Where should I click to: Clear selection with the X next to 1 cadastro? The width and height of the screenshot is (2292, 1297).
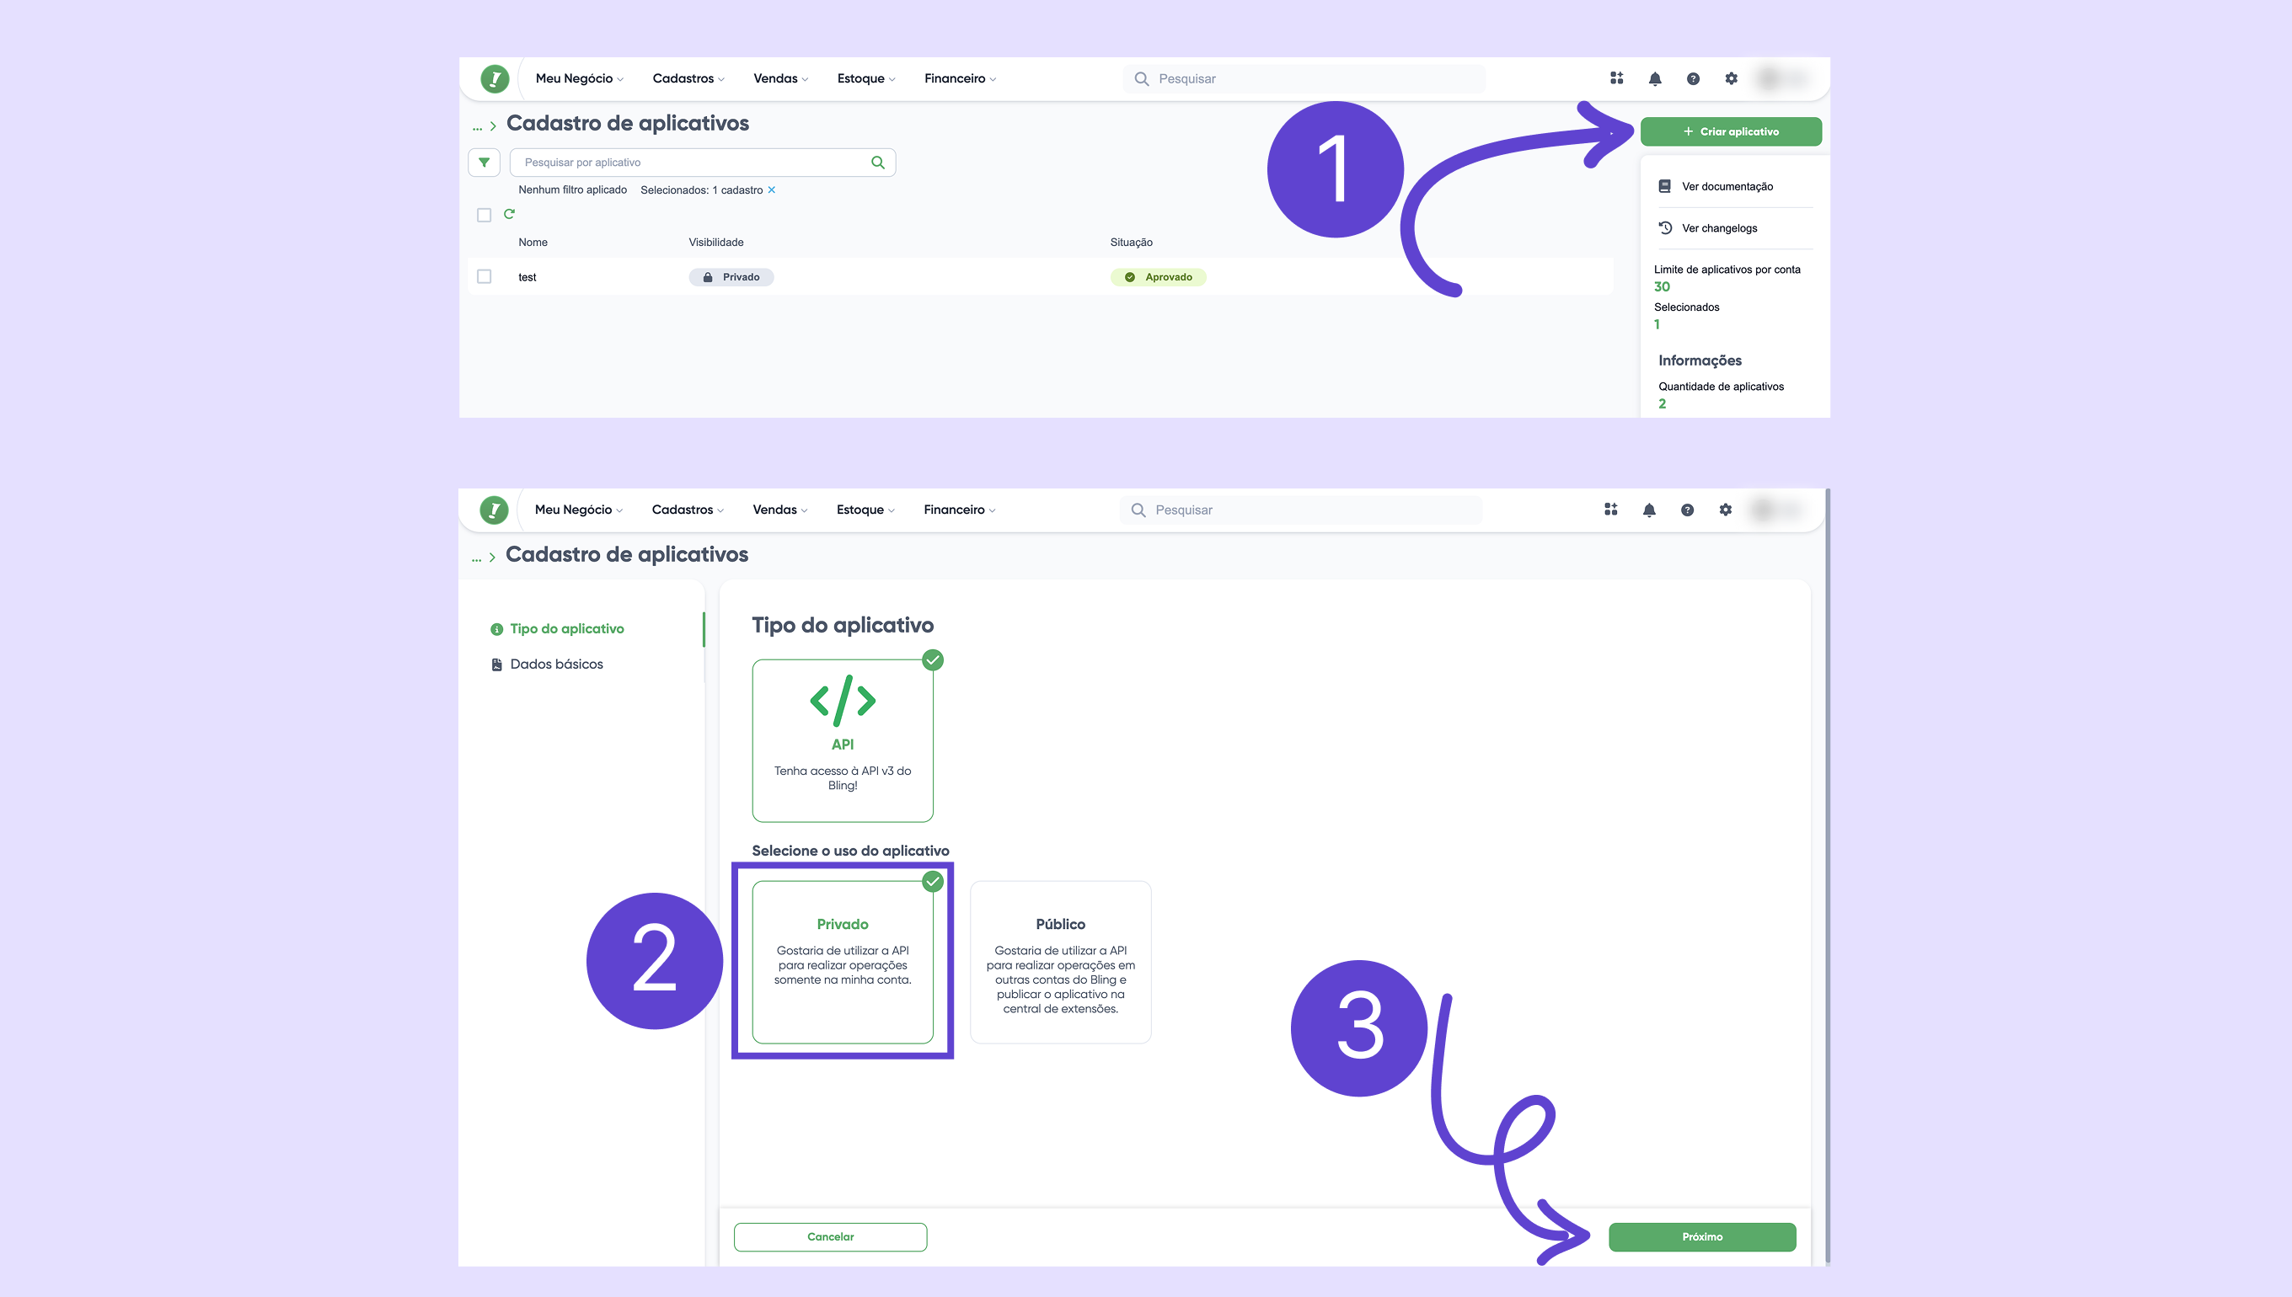[772, 189]
